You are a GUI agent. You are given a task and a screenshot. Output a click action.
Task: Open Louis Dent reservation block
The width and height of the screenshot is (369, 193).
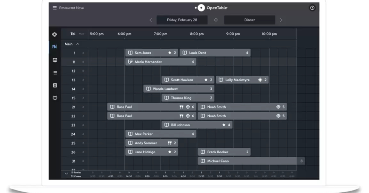pos(215,53)
